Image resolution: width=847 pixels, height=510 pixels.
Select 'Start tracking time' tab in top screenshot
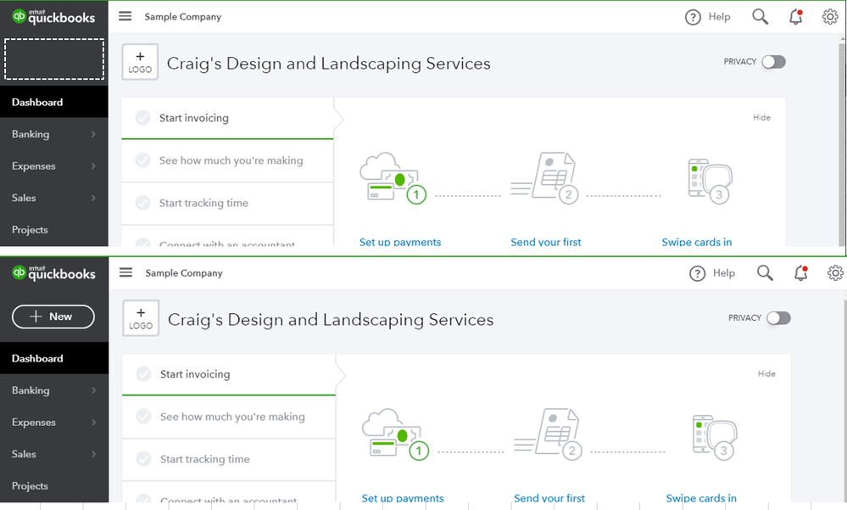click(x=227, y=203)
